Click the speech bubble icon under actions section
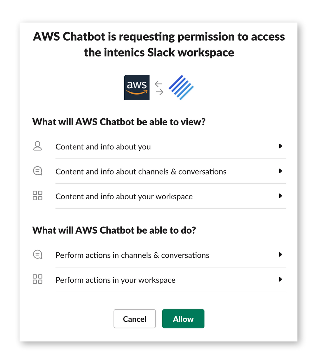This screenshot has width=317, height=364. [x=37, y=254]
